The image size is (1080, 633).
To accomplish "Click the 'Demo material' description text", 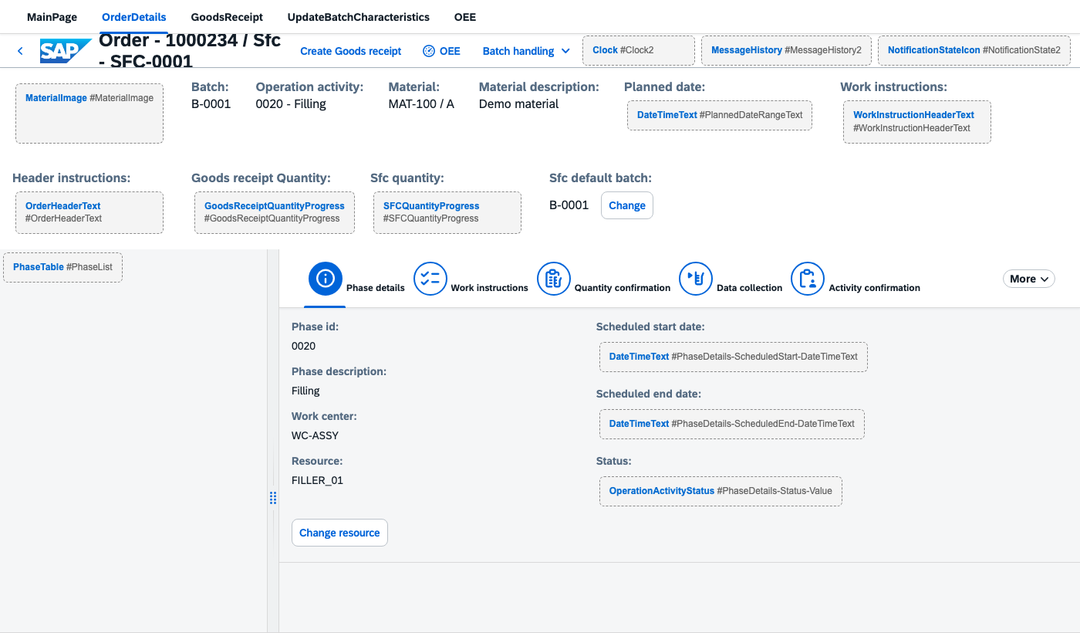I will tap(519, 104).
